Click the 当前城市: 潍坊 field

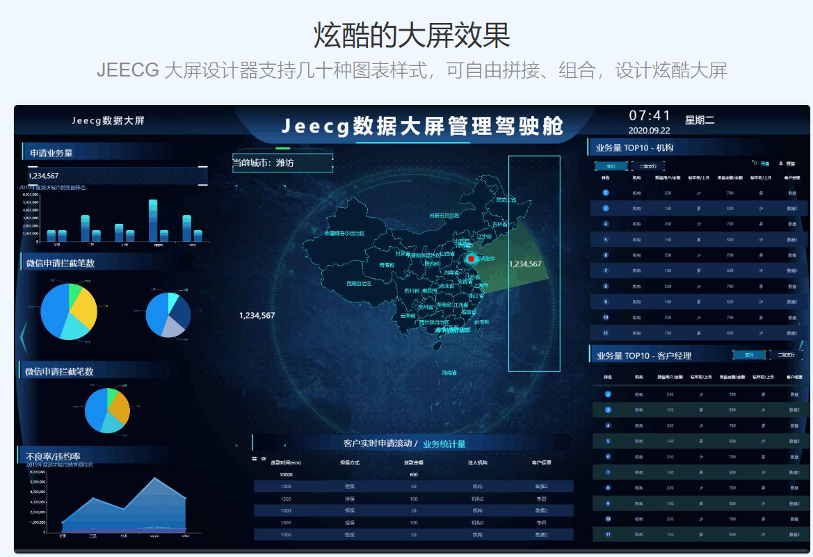282,163
